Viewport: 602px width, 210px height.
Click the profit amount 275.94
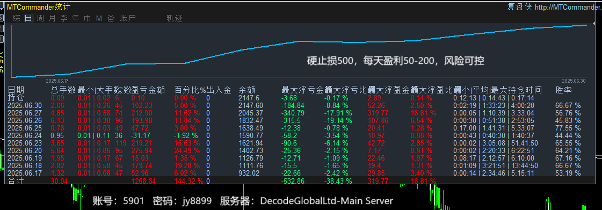pos(142,150)
